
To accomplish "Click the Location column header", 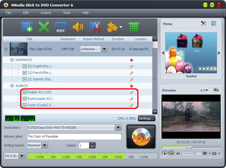I will point(140,39).
